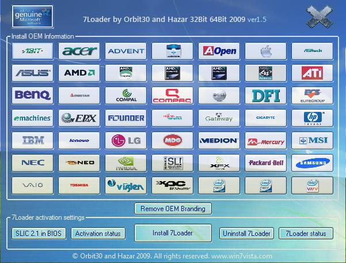Image resolution: width=346 pixels, height=263 pixels.
Task: Select the ECS Elitegroup logo
Action: point(312,96)
